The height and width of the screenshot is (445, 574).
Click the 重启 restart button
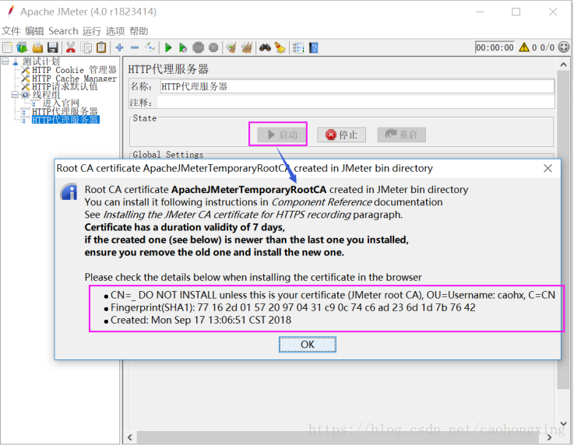coord(402,135)
